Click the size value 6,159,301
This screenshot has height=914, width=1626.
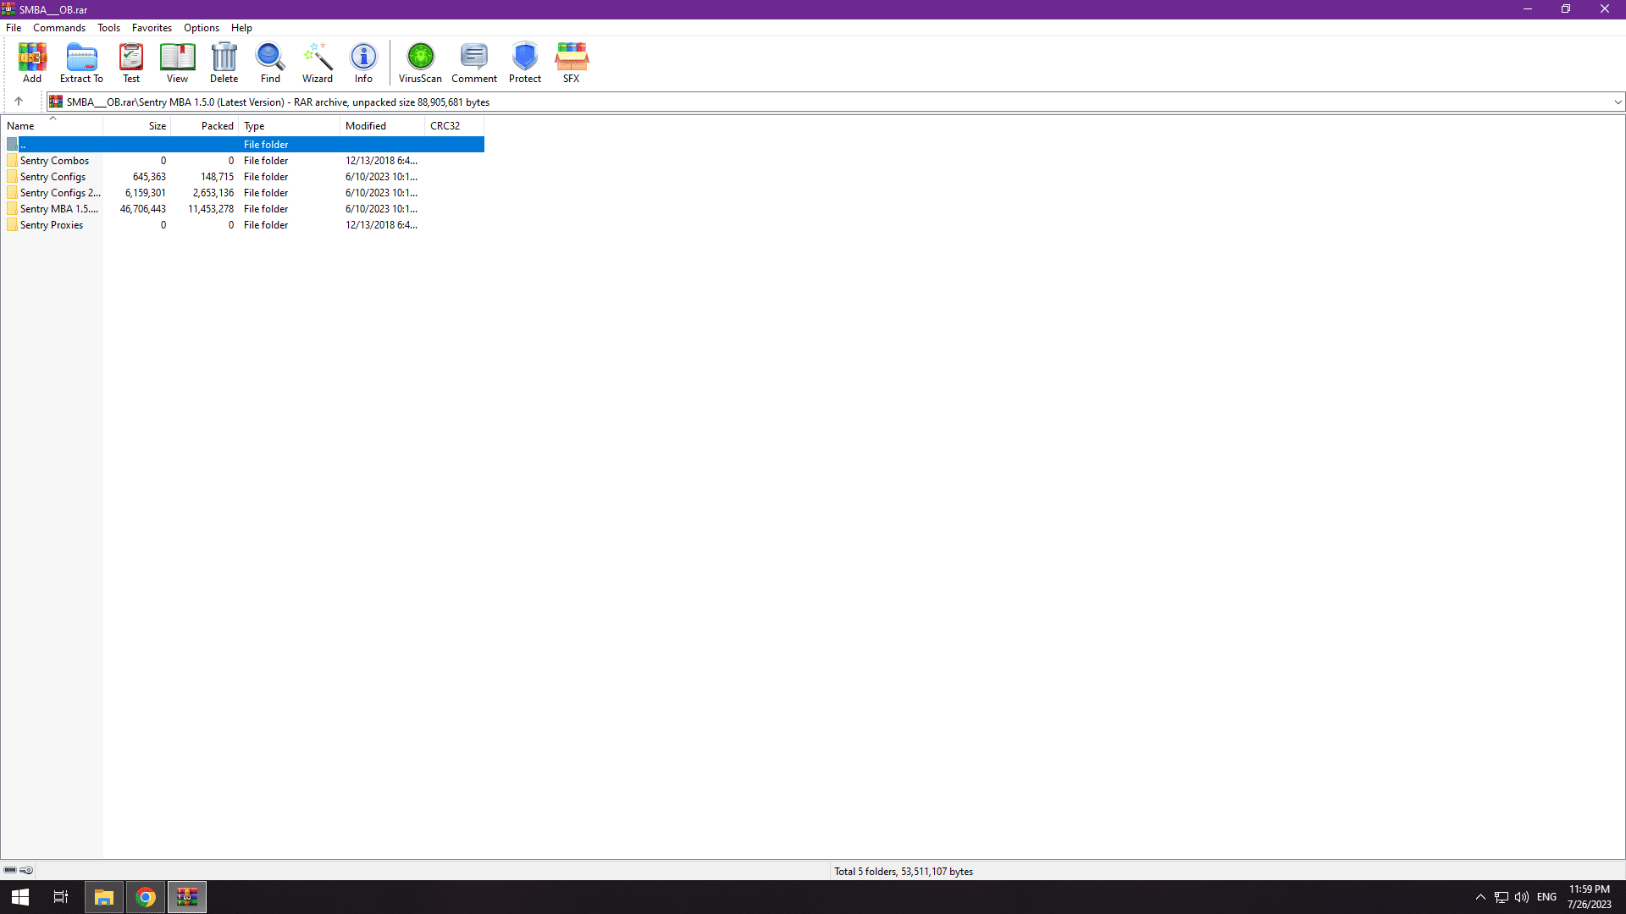(146, 193)
